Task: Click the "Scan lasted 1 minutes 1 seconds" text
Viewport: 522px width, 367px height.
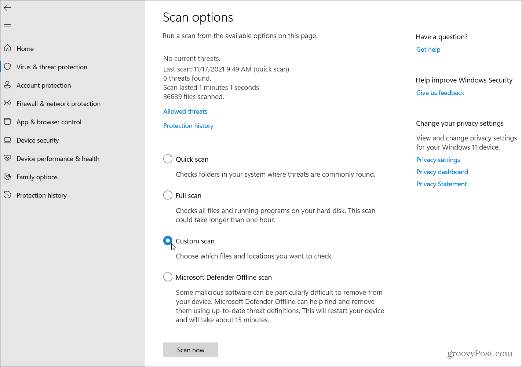Action: pyautogui.click(x=211, y=88)
